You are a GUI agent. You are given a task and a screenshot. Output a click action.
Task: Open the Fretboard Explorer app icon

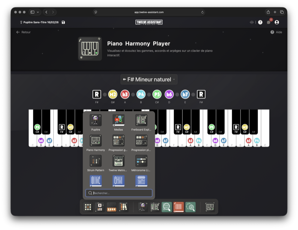tap(141, 120)
